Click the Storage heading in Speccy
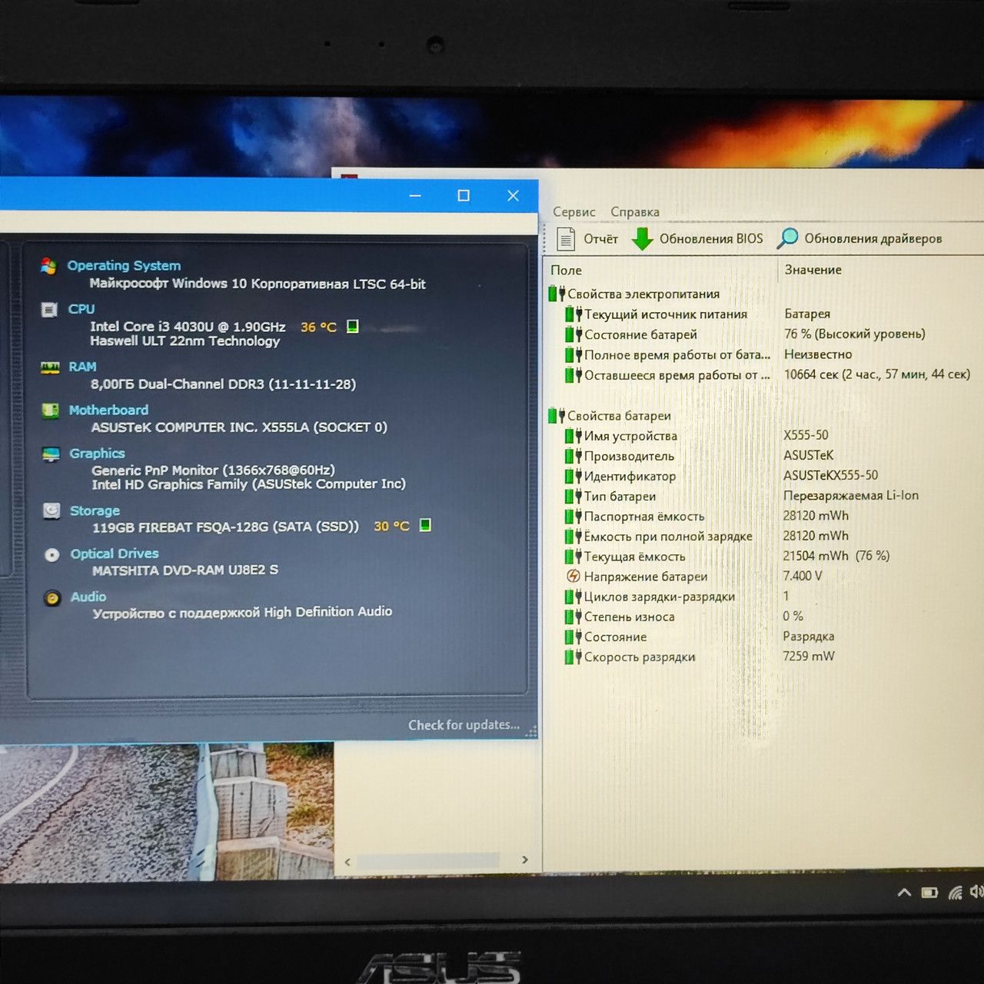Screen dimensions: 984x984 point(95,510)
